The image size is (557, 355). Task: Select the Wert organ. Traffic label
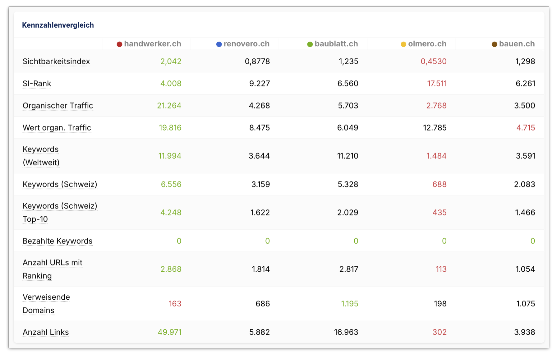pos(57,128)
